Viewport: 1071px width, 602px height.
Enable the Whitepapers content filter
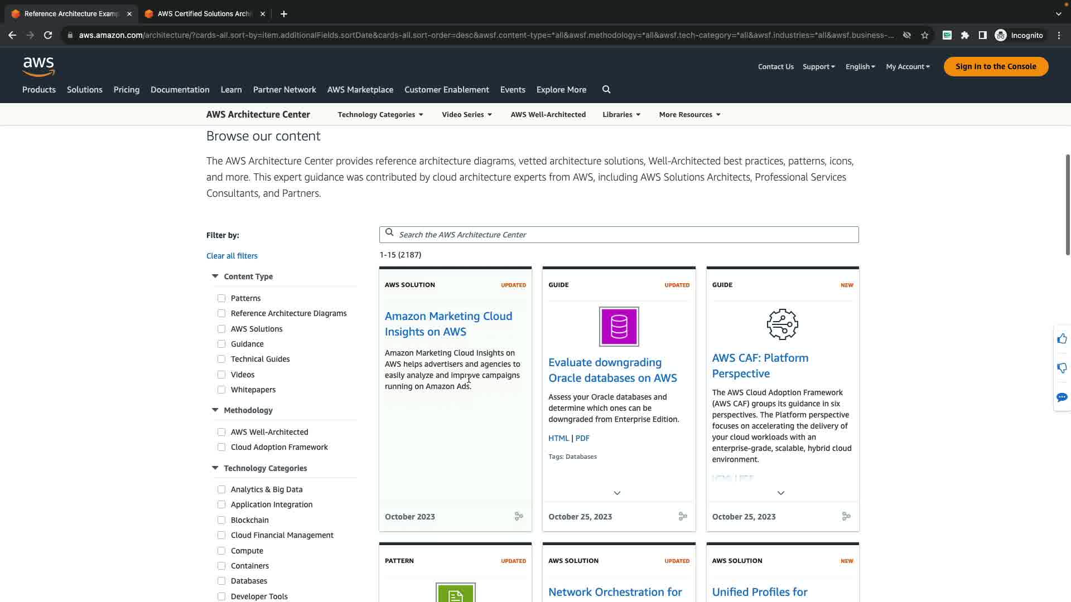click(x=221, y=390)
